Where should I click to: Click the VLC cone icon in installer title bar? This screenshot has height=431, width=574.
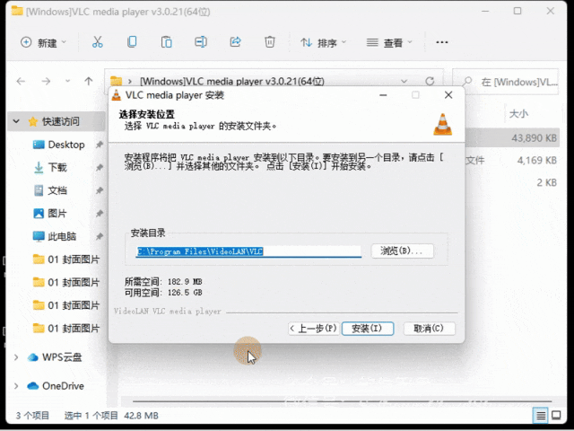point(117,95)
